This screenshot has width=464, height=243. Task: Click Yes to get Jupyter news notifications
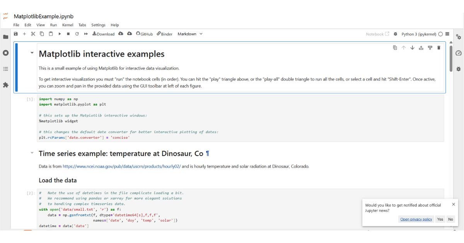click(x=440, y=219)
